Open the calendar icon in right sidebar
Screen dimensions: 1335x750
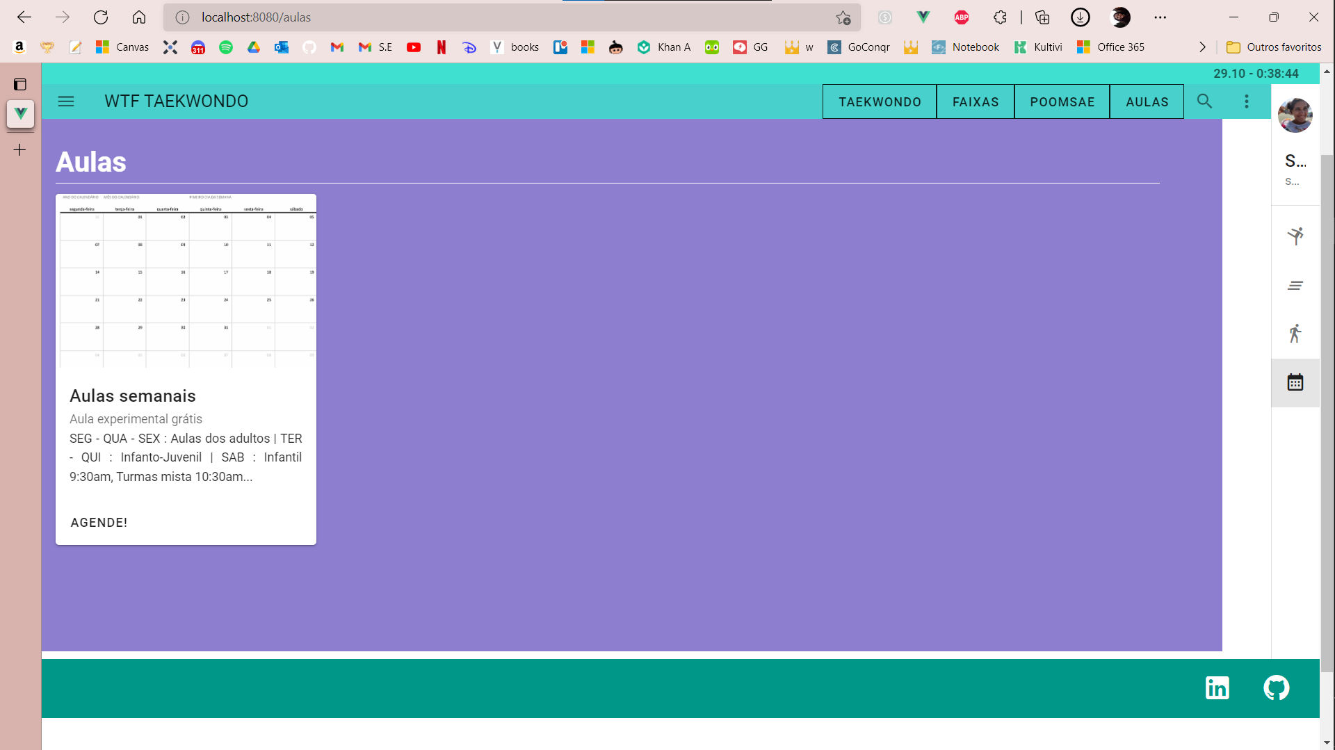click(1295, 382)
